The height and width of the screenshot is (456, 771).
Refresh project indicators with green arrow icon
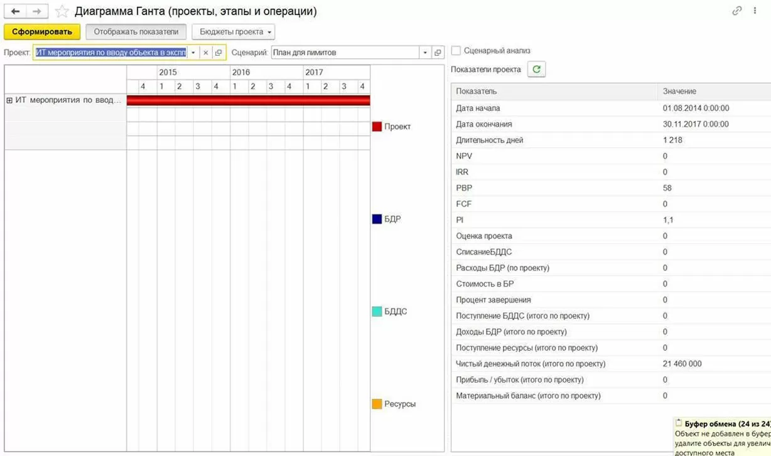536,70
